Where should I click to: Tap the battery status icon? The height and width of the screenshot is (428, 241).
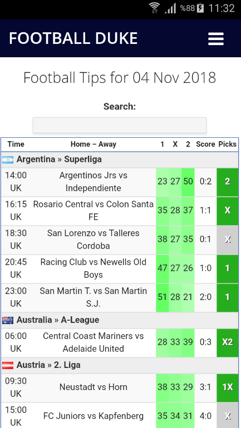click(200, 8)
